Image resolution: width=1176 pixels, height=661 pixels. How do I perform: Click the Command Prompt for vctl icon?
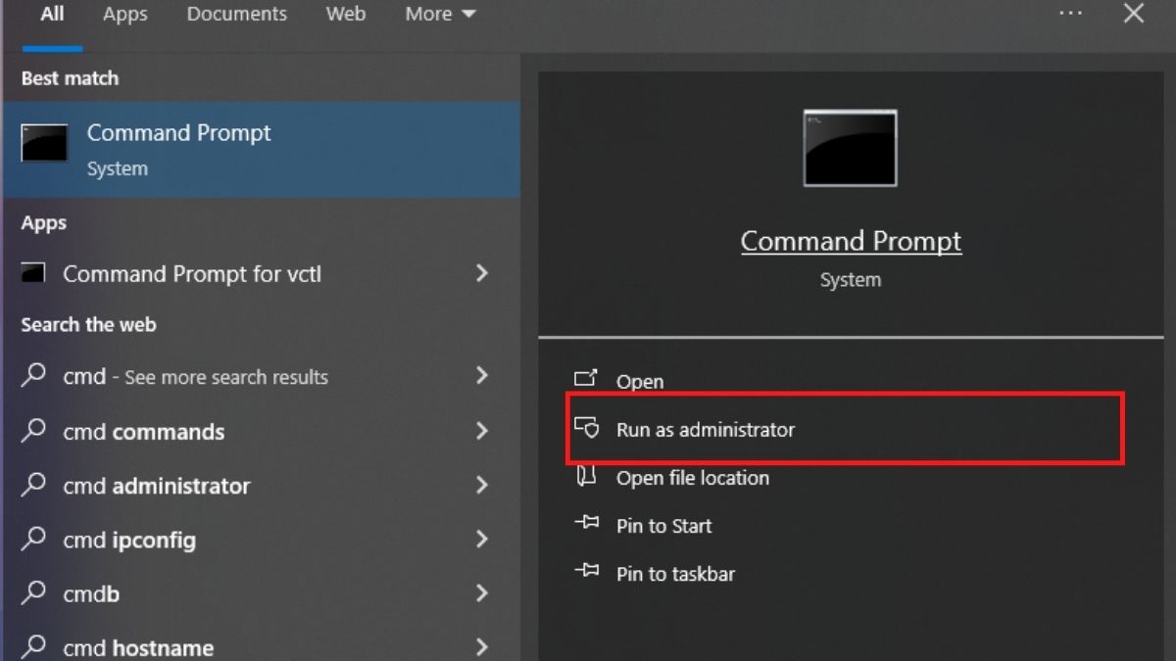(x=34, y=273)
